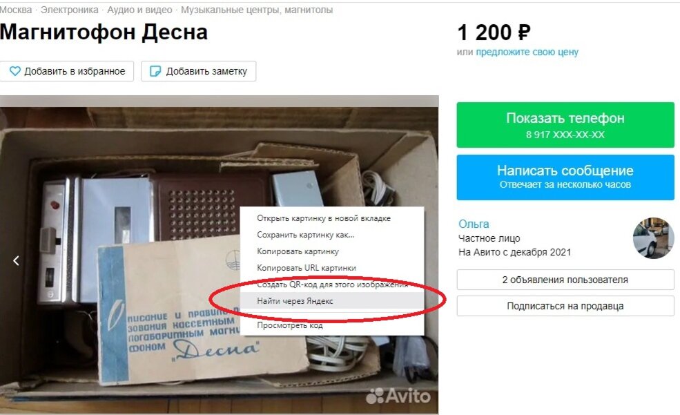Image resolution: width=680 pixels, height=415 pixels.
Task: Click Подписаться на продавца button
Action: 565,306
